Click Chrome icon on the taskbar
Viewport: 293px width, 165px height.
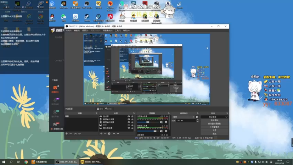tap(26, 162)
